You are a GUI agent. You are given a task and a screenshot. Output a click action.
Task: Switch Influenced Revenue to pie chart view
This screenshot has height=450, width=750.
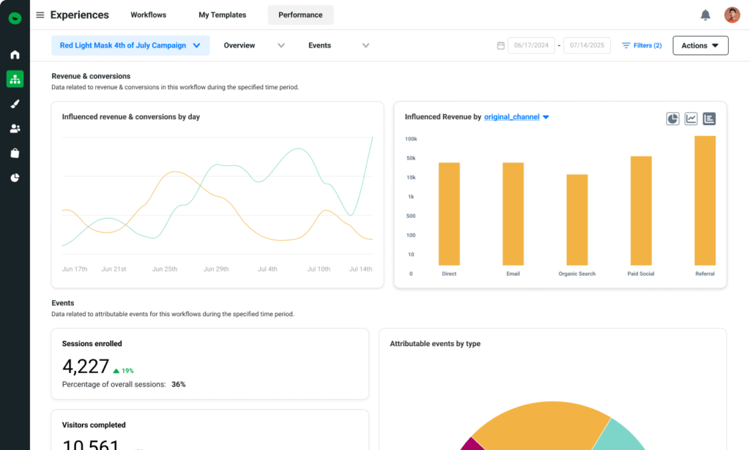point(672,118)
